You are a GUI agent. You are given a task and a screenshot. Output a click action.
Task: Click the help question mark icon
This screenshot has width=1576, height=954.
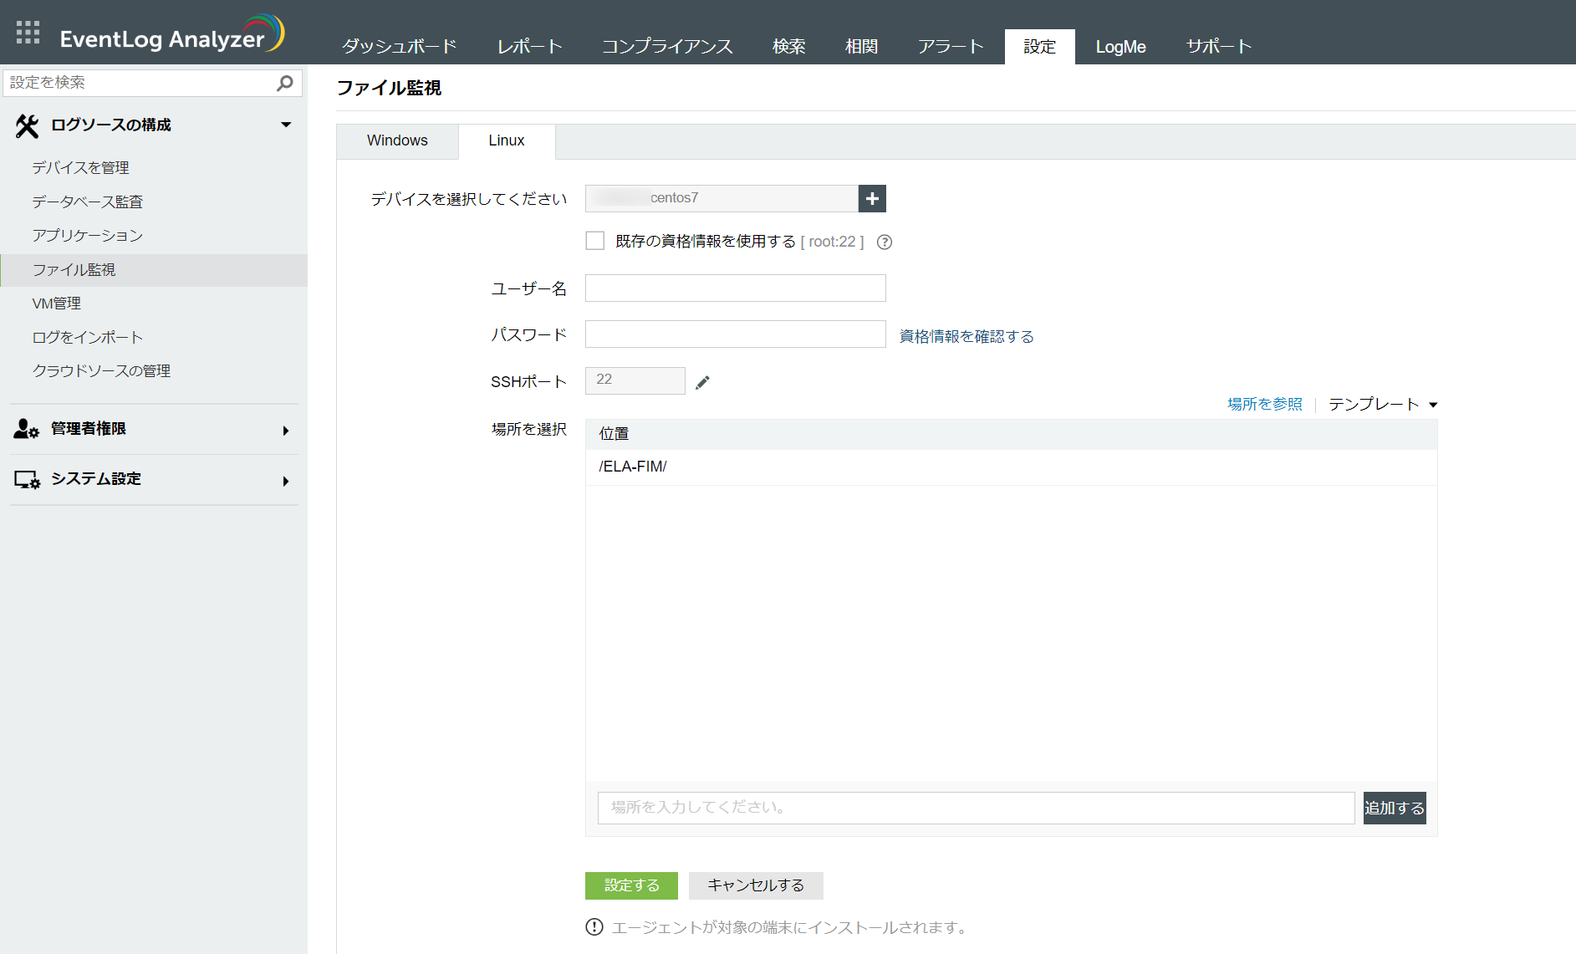[x=884, y=242]
